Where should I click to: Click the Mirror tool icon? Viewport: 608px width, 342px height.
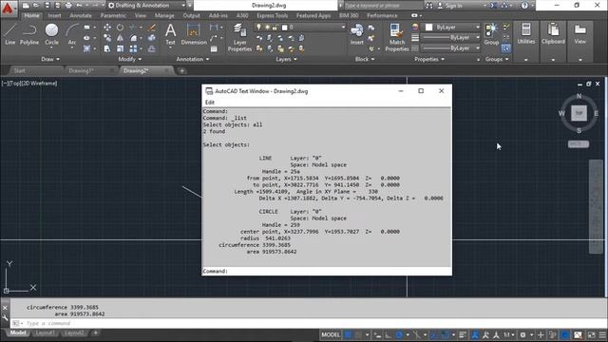[x=121, y=38]
